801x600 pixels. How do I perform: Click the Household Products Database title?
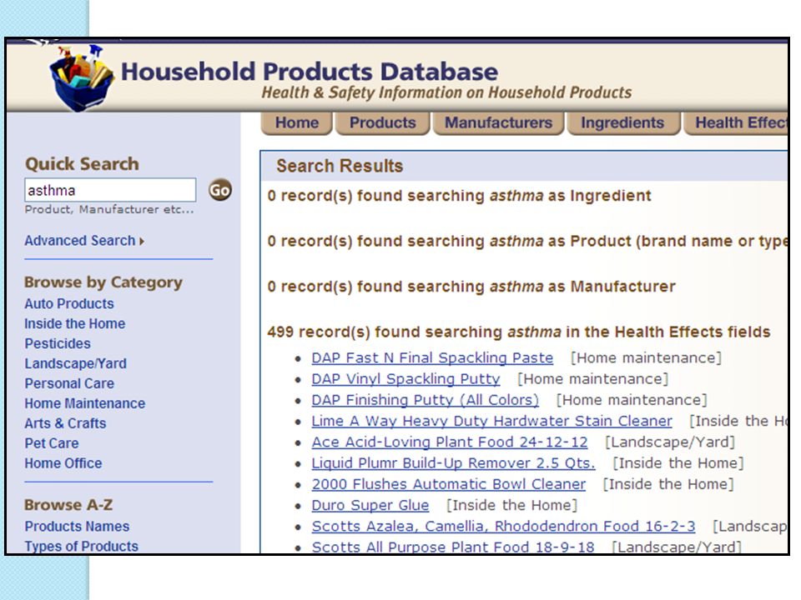click(309, 72)
